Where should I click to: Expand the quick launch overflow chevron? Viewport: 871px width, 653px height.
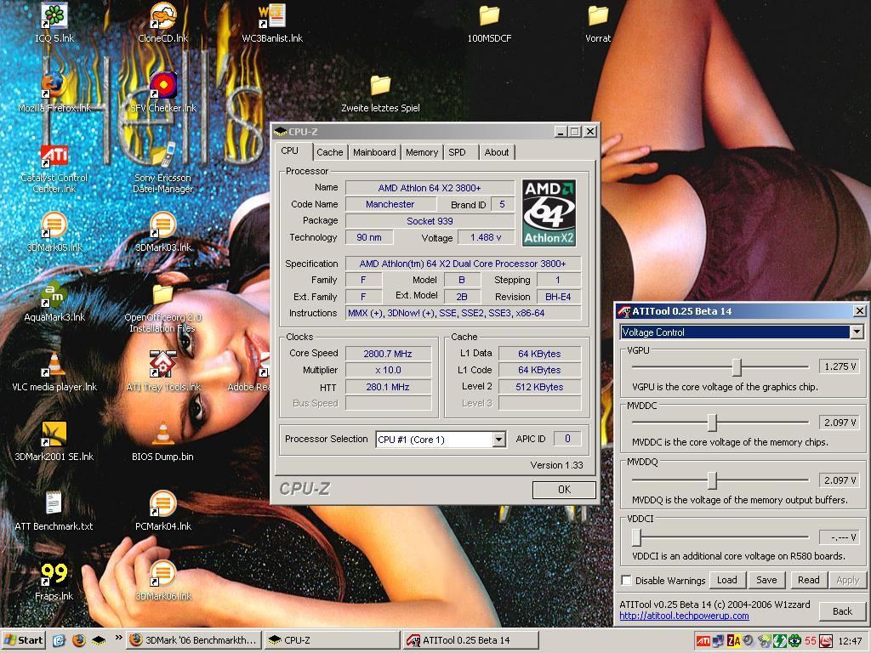pos(118,638)
